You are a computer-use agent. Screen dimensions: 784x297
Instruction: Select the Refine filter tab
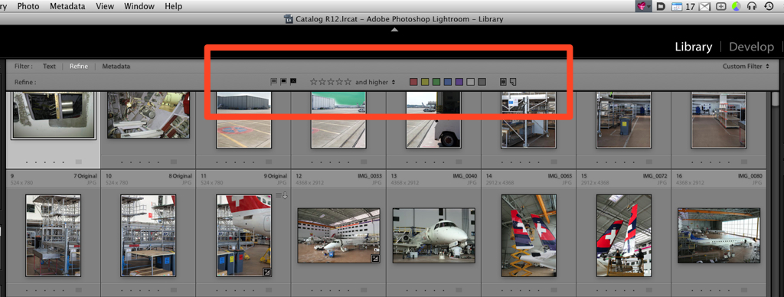point(79,66)
